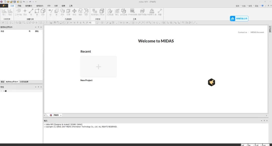
Task: Click the 拖拽至此上传 upload button
Action: click(x=239, y=19)
